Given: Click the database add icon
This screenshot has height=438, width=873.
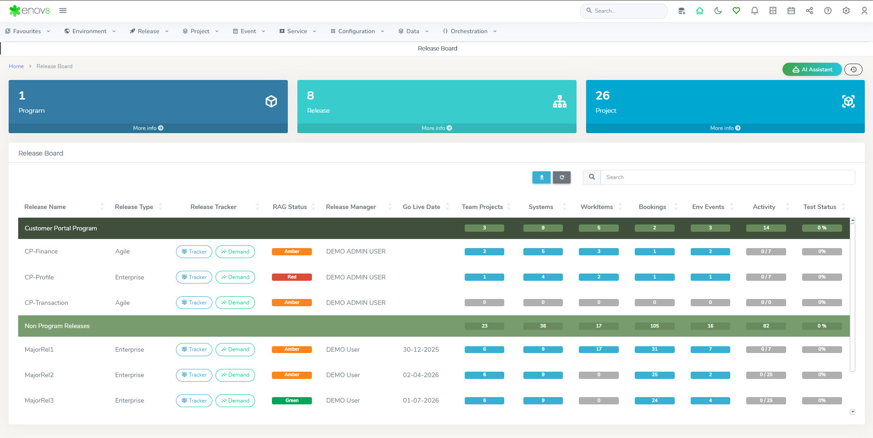Looking at the screenshot, I should [x=682, y=11].
